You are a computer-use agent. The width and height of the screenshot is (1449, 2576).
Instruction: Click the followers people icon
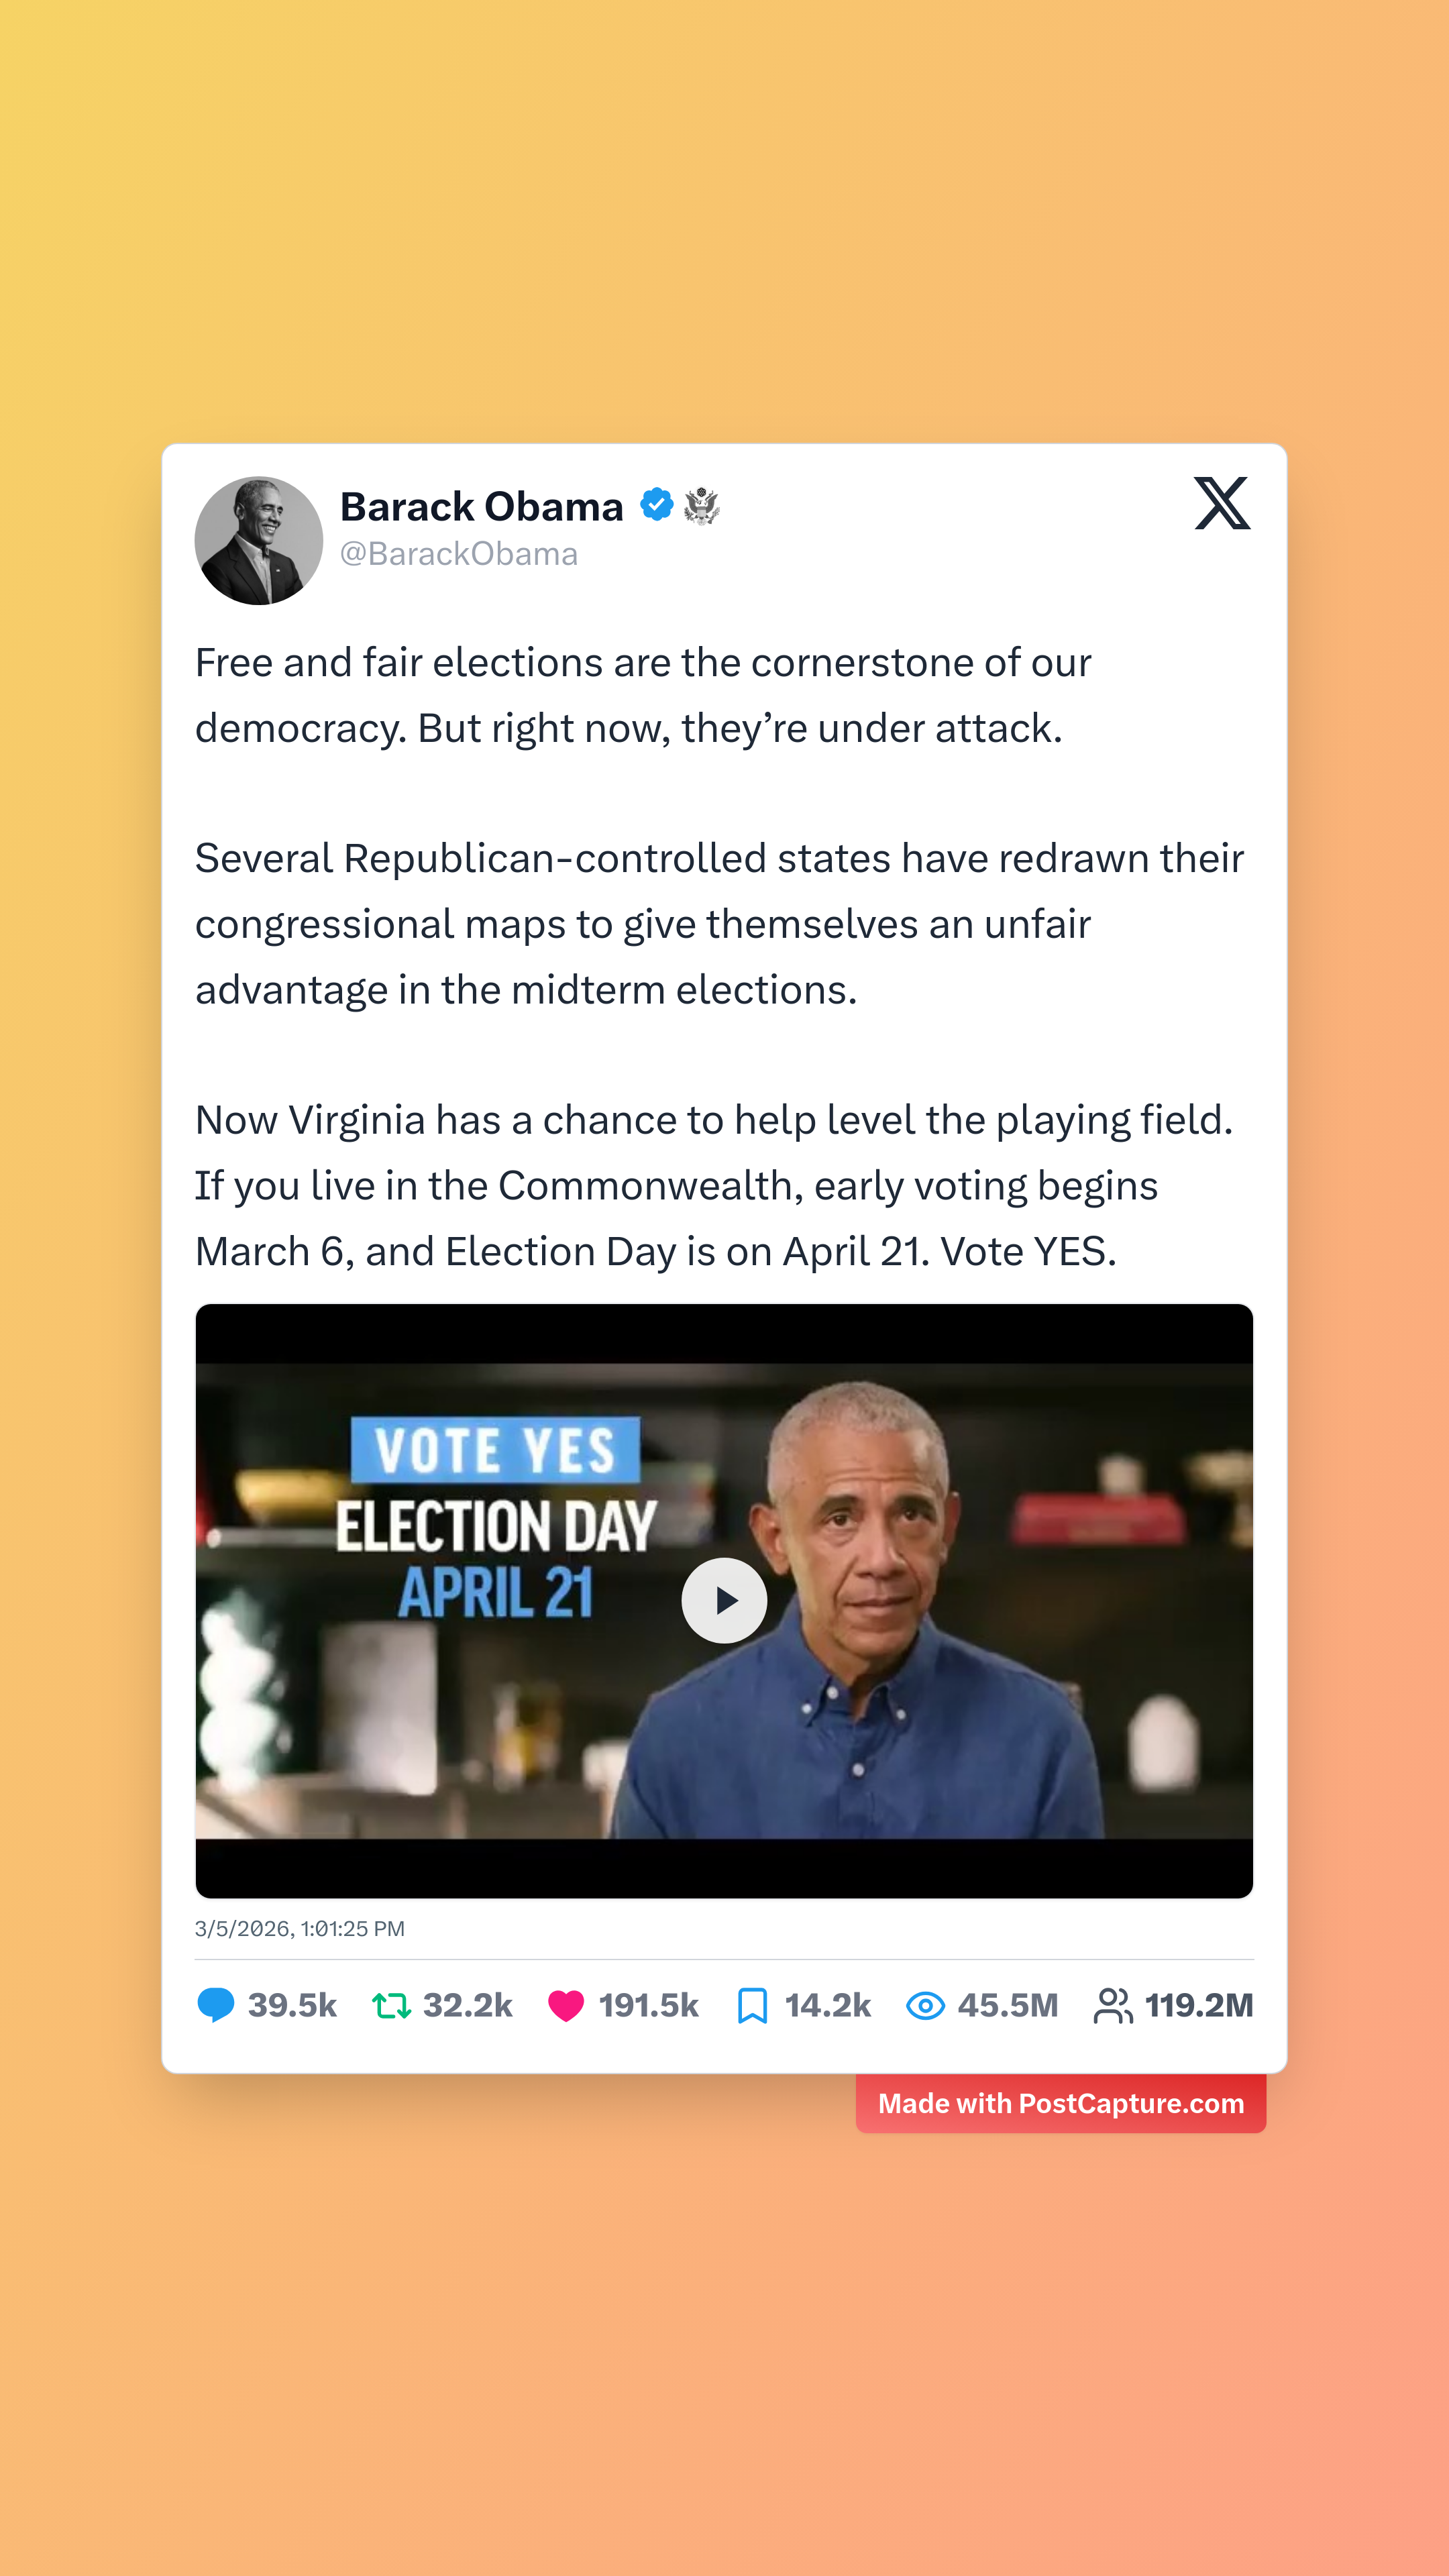(x=1112, y=2005)
